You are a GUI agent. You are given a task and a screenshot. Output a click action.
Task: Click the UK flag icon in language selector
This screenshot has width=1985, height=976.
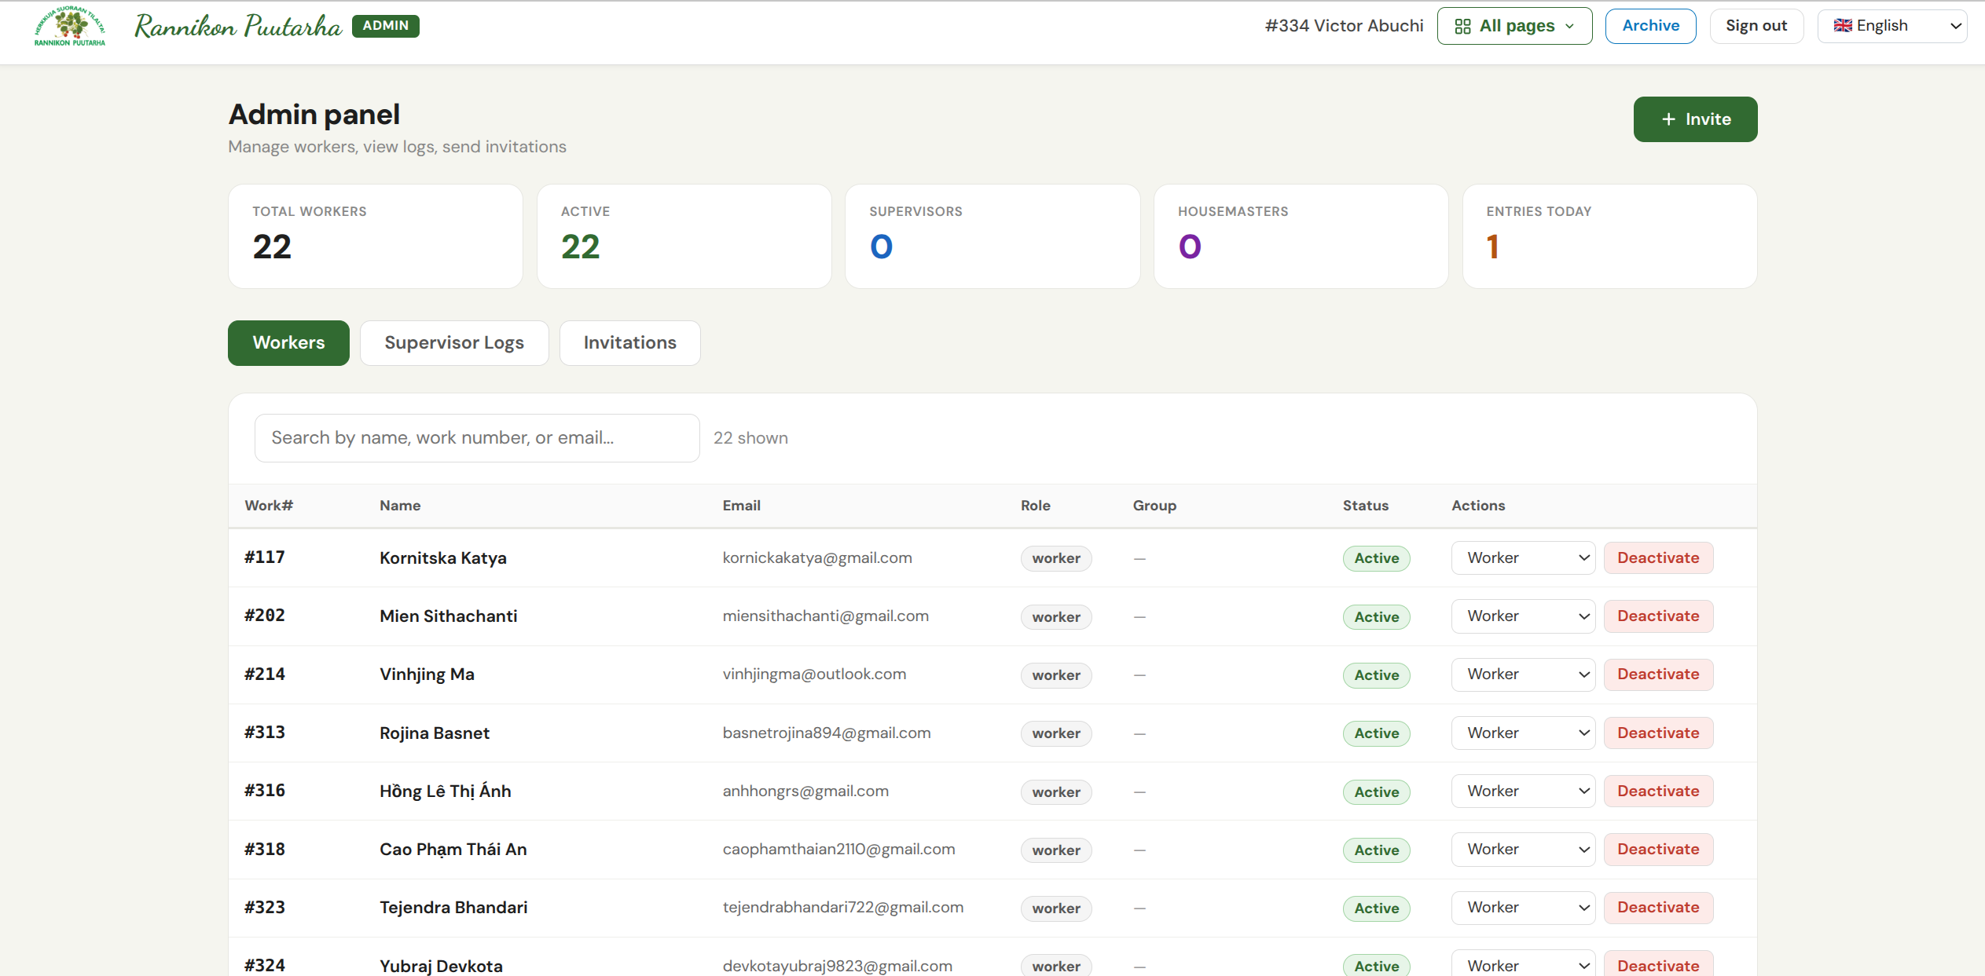tap(1843, 26)
